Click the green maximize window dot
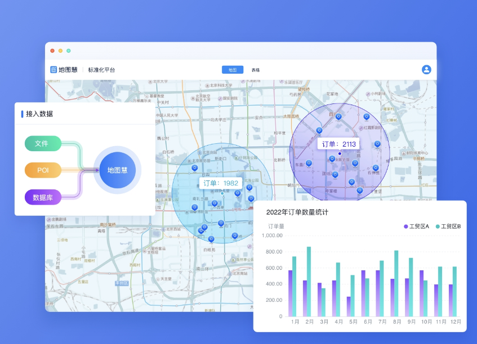This screenshot has width=477, height=344. tap(69, 51)
